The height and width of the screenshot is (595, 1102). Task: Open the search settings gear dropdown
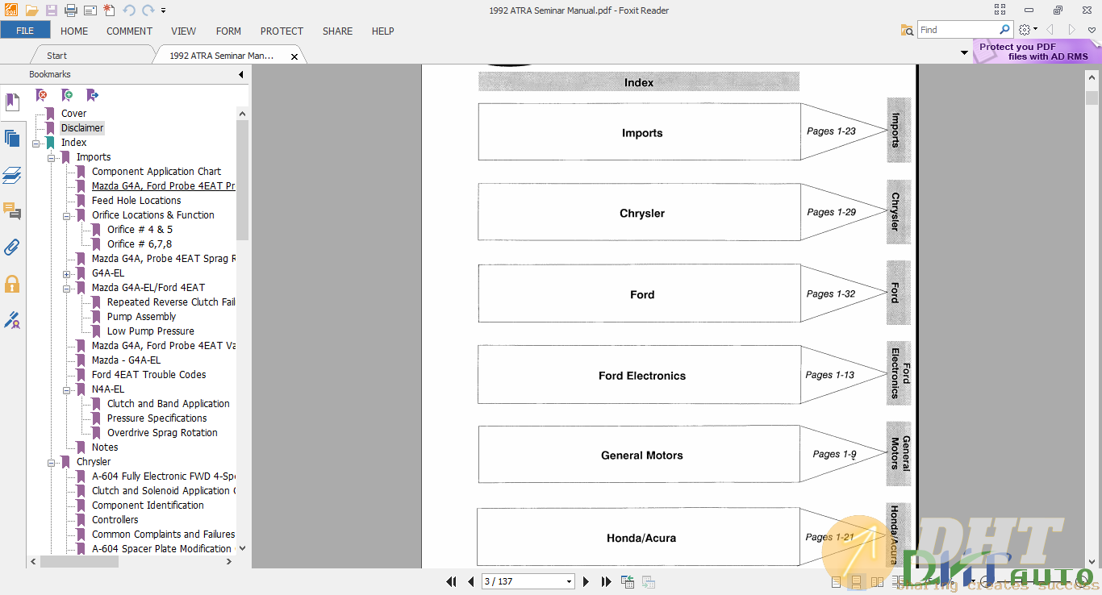tap(1027, 30)
